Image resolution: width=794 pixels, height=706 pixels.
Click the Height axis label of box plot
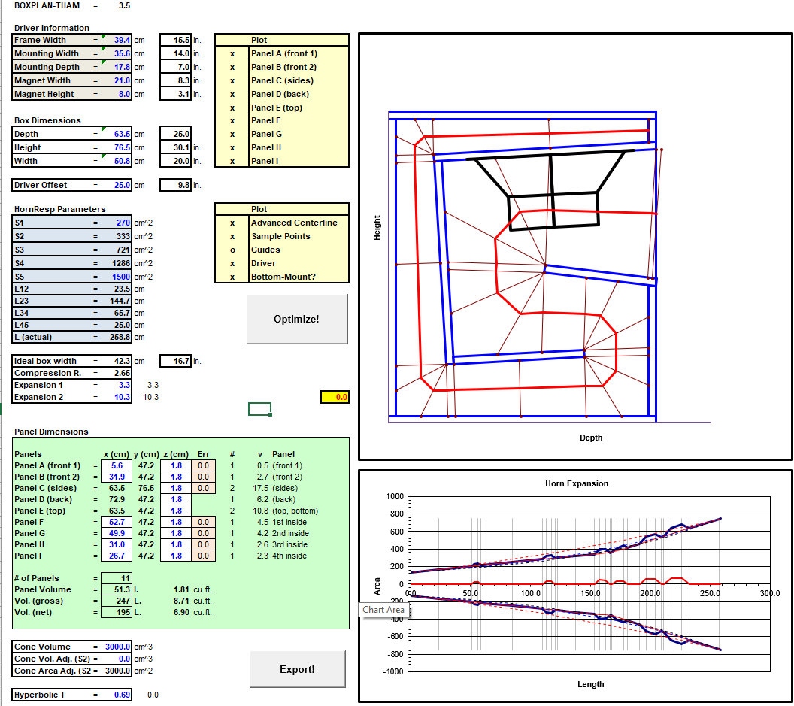377,227
